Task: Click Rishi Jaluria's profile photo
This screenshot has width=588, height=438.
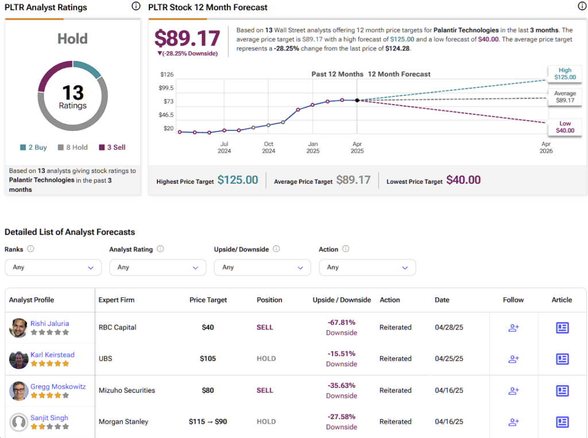Action: [x=18, y=328]
